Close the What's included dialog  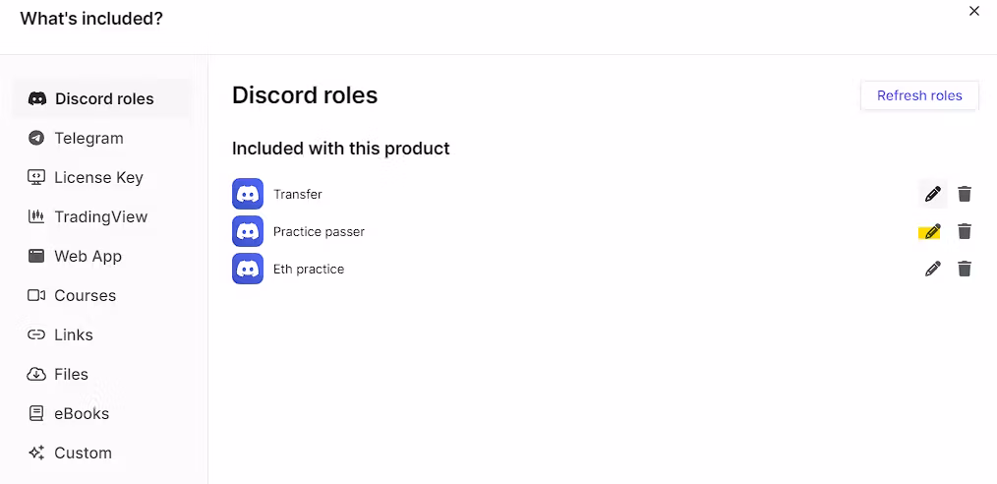point(974,11)
